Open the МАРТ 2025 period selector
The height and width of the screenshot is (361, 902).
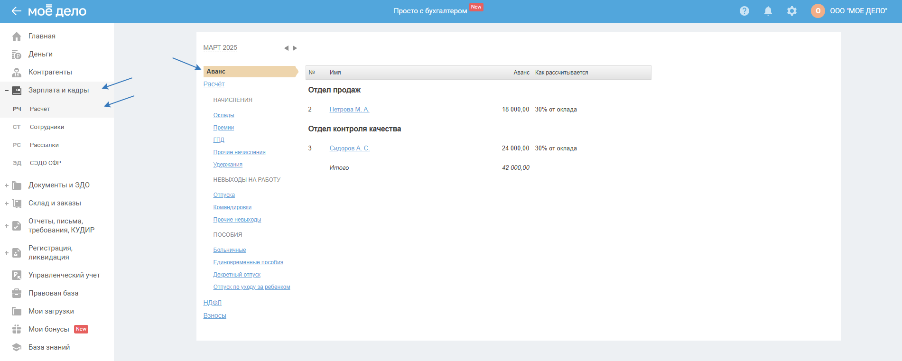(220, 48)
